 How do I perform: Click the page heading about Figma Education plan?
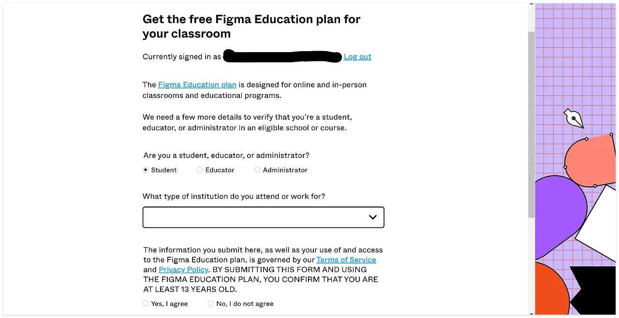pyautogui.click(x=251, y=27)
